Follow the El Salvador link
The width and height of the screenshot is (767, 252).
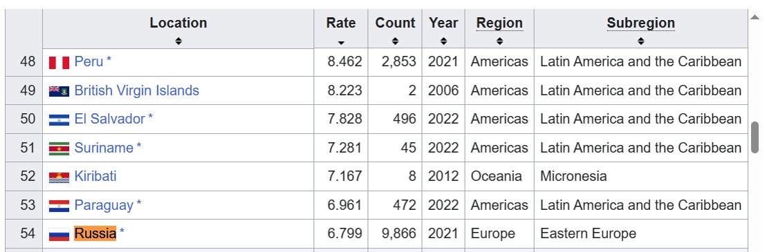click(x=109, y=119)
